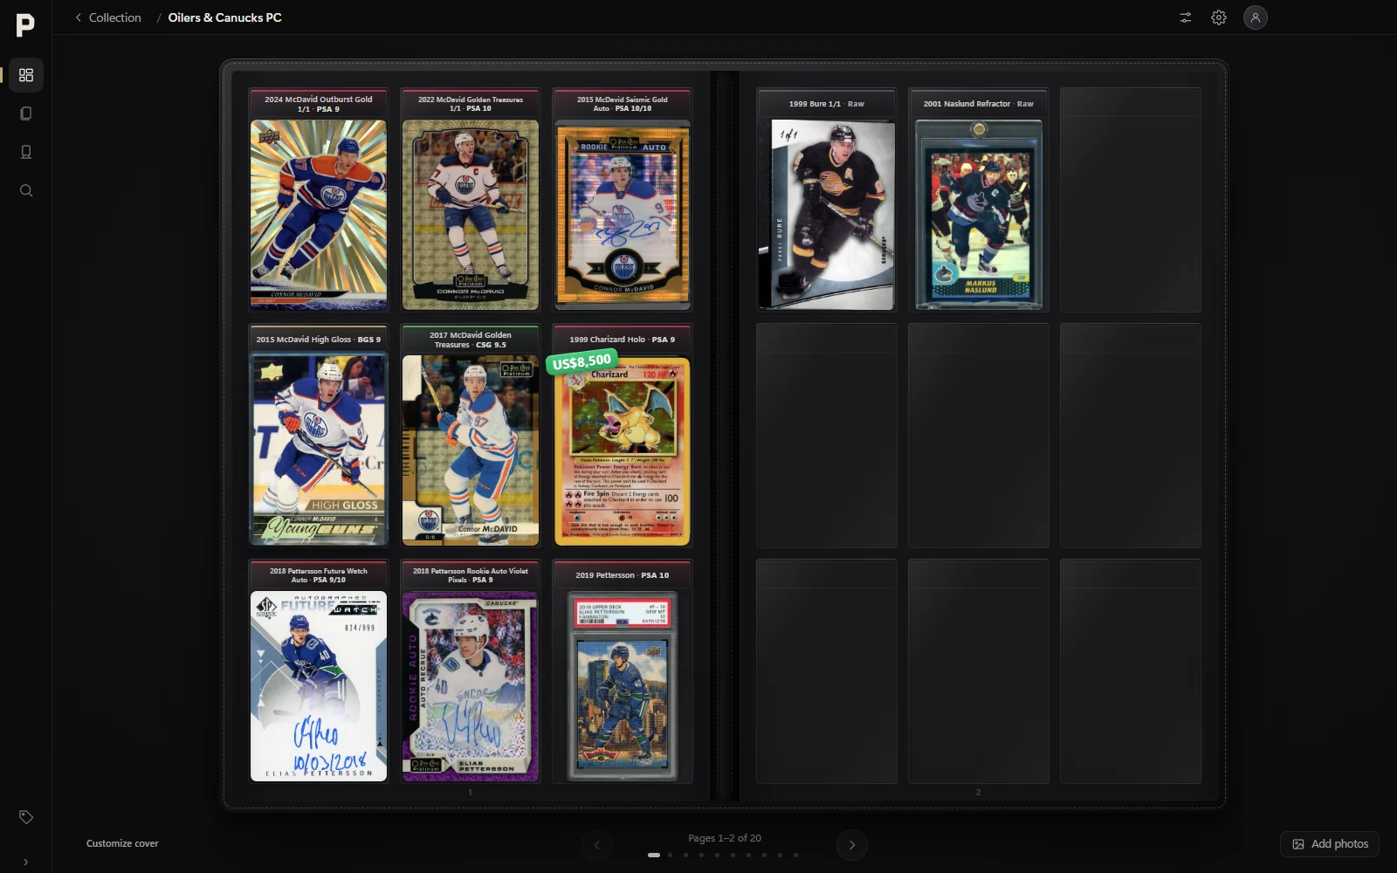This screenshot has width=1397, height=873.
Task: Open 2022 McDavid Golden Treasures card
Action: tap(471, 215)
